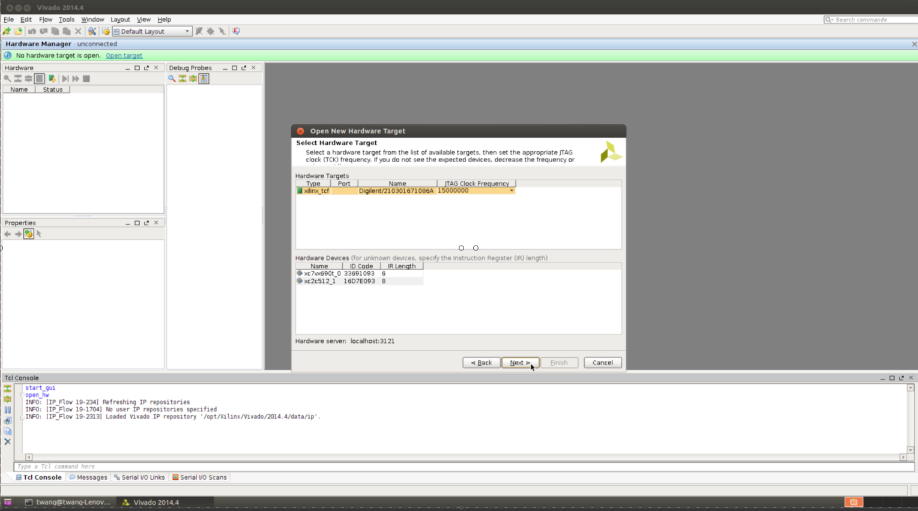The height and width of the screenshot is (511, 918).
Task: Open the JTAG Clock Frequency dropdown
Action: click(512, 190)
